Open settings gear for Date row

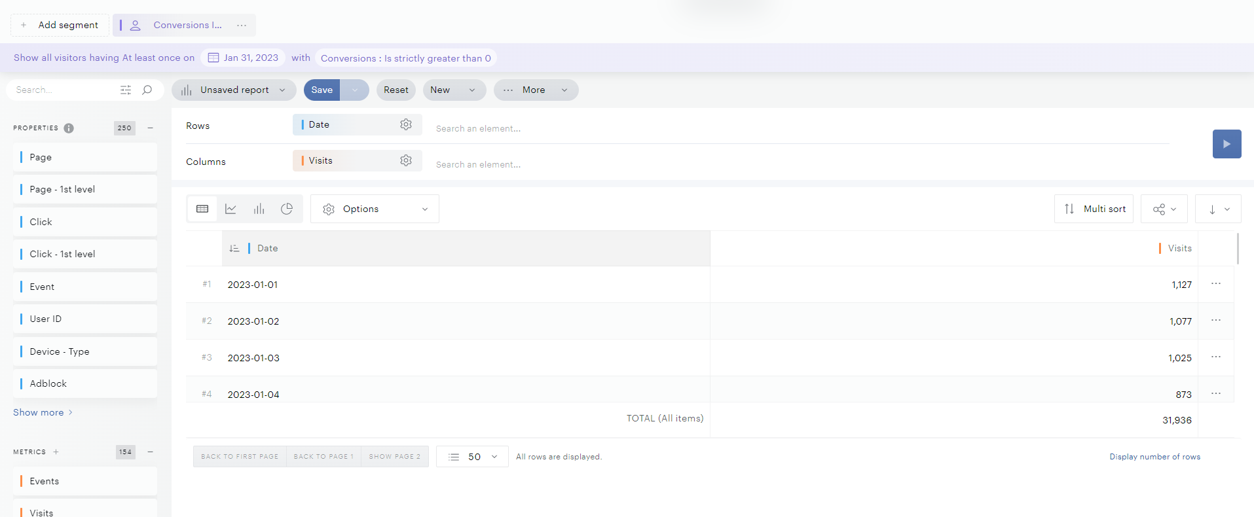[x=406, y=124]
